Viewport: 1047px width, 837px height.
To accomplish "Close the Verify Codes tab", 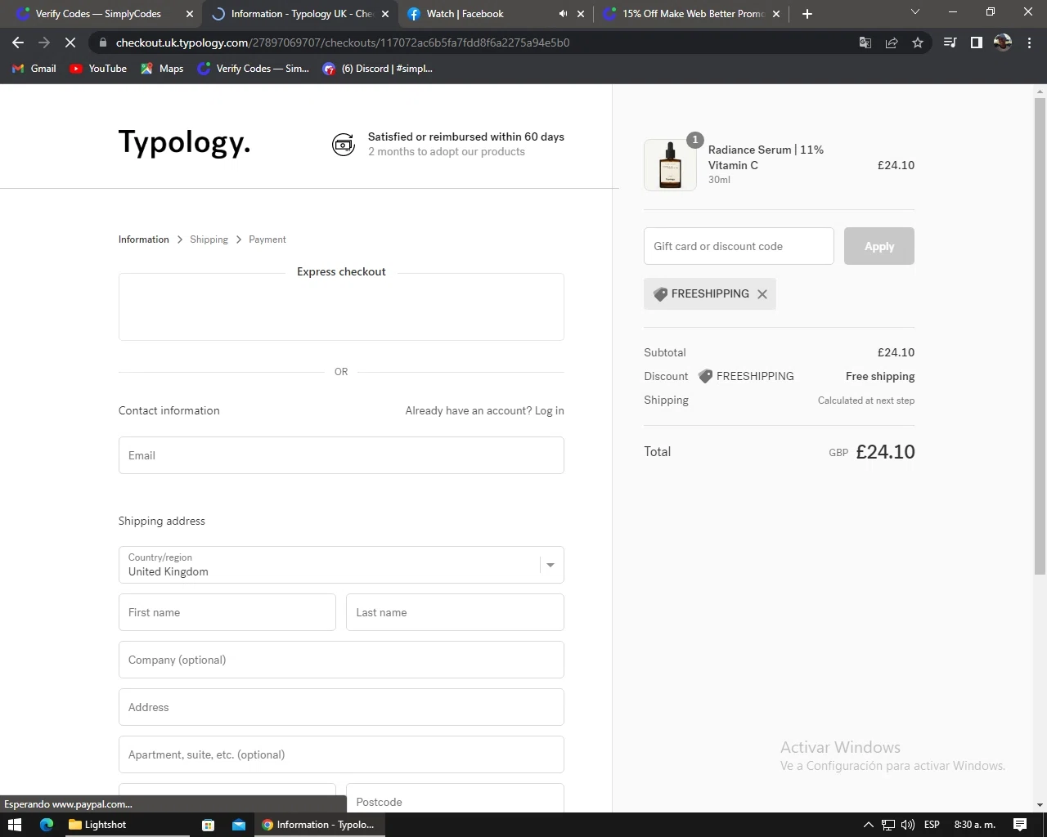I will tap(190, 14).
